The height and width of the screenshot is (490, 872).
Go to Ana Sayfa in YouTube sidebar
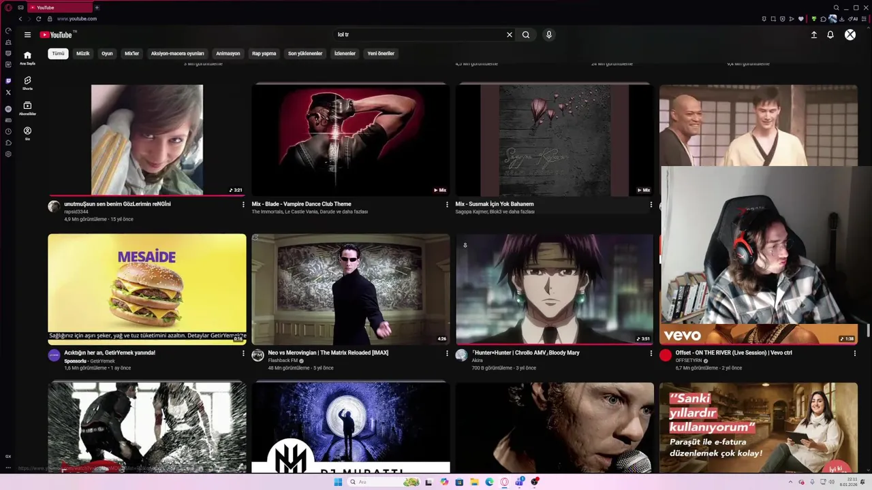27,58
